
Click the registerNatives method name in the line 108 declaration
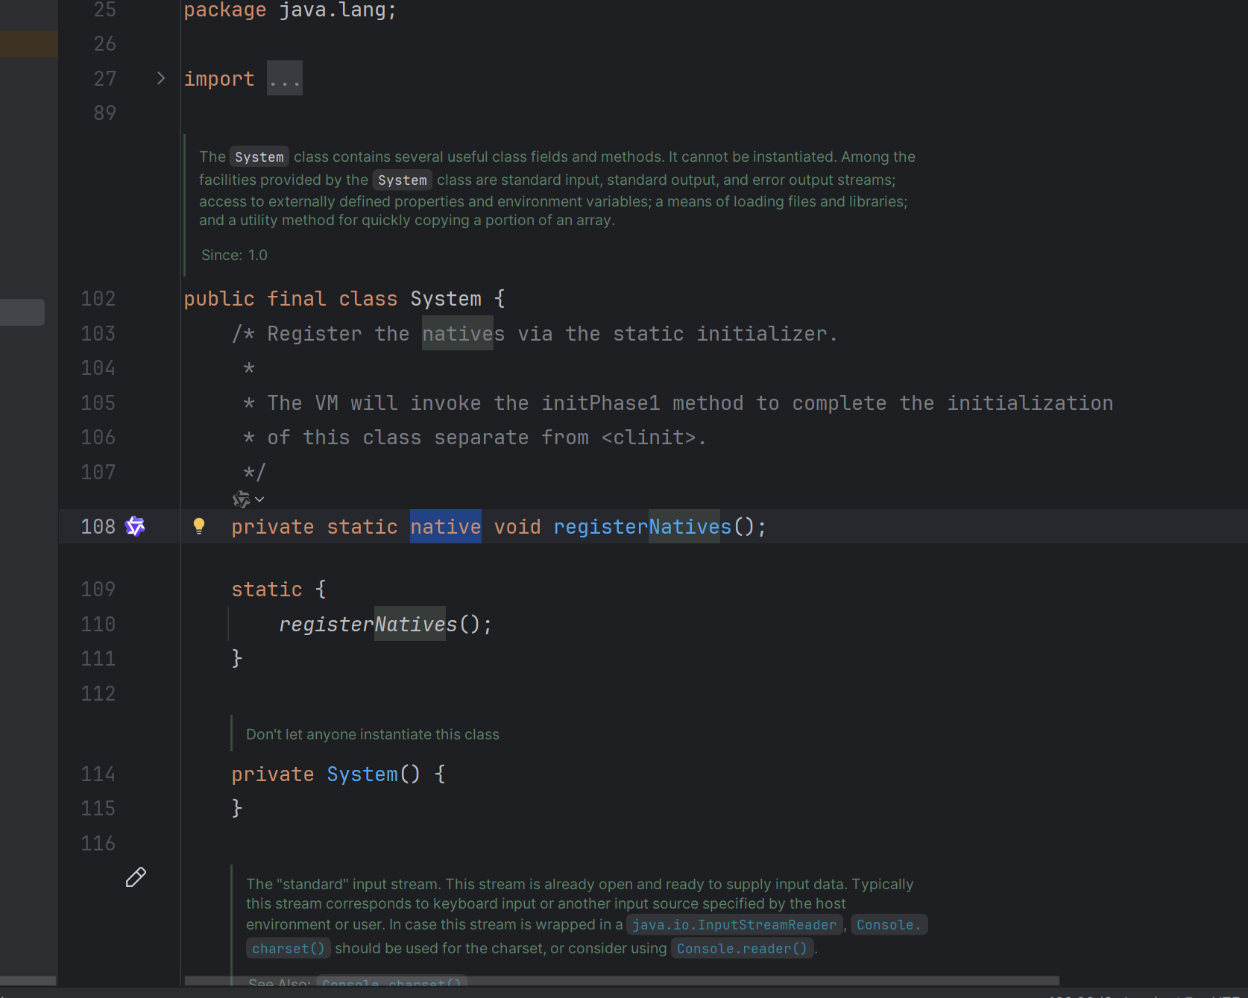[642, 527]
